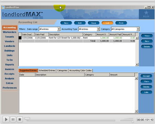This screenshot has width=155, height=124.
Task: Sort accounting list by Category header
Action: click(x=90, y=34)
